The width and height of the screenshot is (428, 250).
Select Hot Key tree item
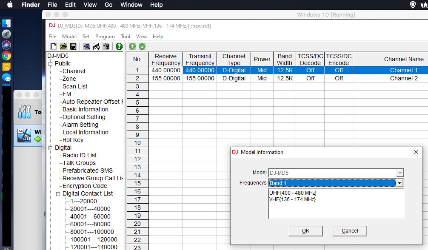[73, 140]
